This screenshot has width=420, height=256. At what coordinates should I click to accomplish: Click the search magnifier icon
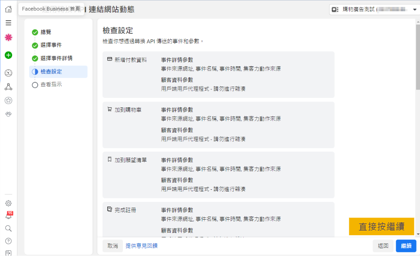(x=8, y=228)
